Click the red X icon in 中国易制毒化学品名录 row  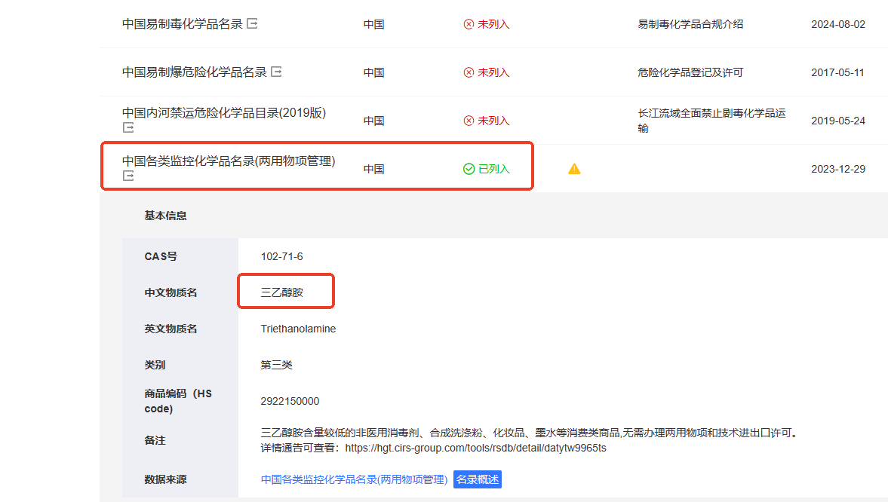point(469,24)
